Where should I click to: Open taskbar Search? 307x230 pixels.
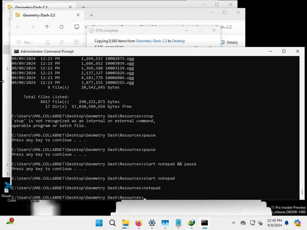(112, 223)
